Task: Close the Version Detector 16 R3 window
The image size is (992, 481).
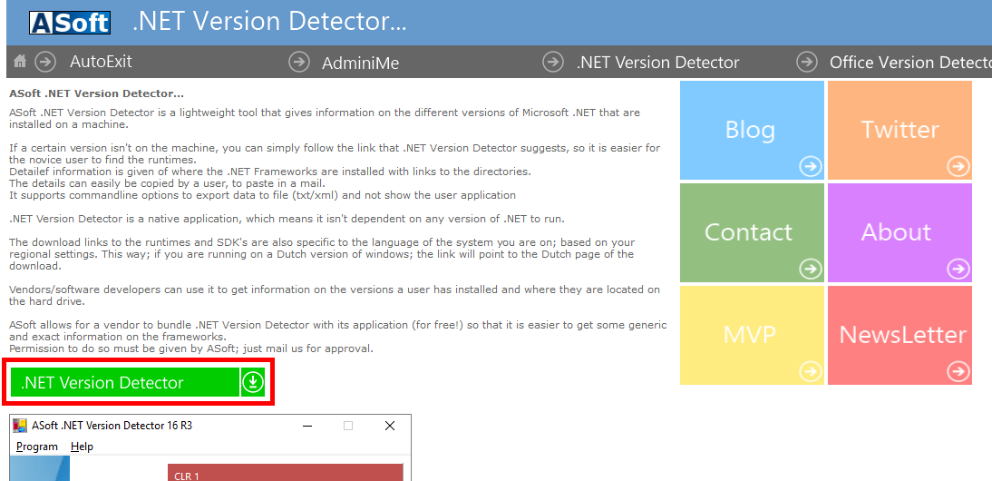Action: coord(390,426)
